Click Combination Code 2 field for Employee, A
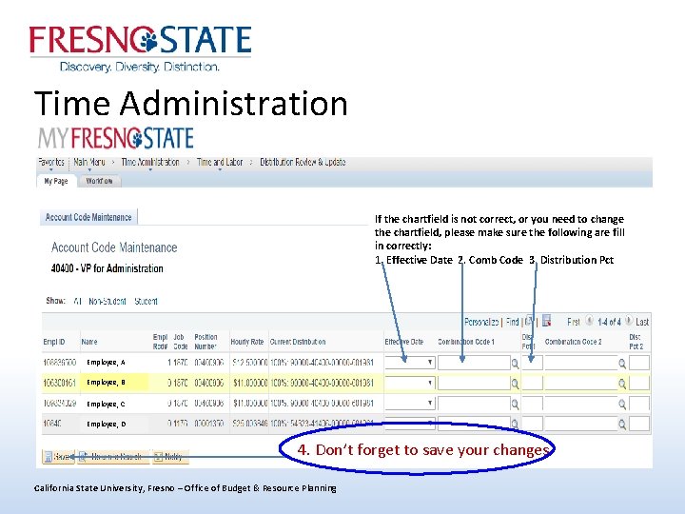 (581, 363)
